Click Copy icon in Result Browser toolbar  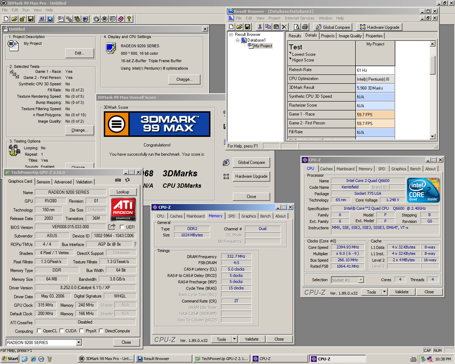[x=268, y=27]
